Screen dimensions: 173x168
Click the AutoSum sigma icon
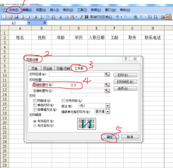click(141, 17)
